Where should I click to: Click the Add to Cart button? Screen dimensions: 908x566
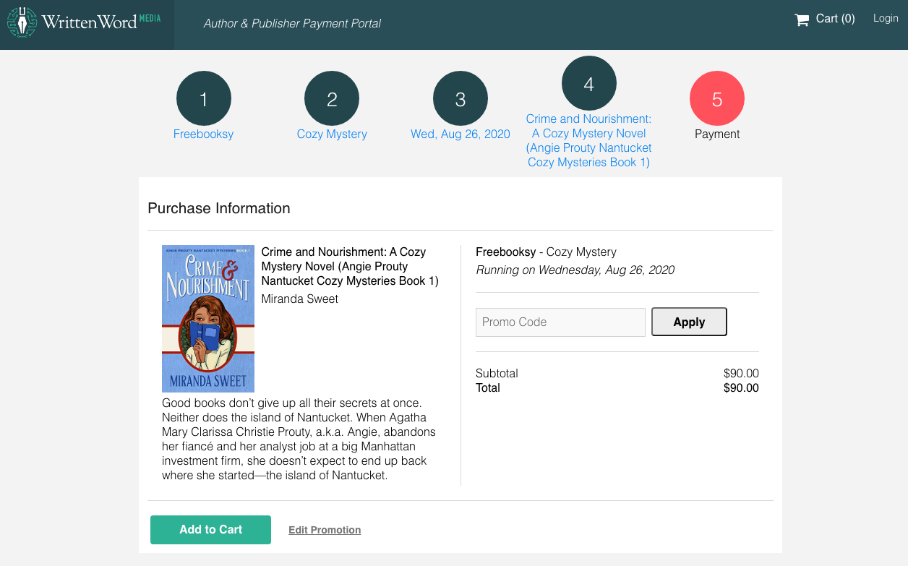coord(210,529)
